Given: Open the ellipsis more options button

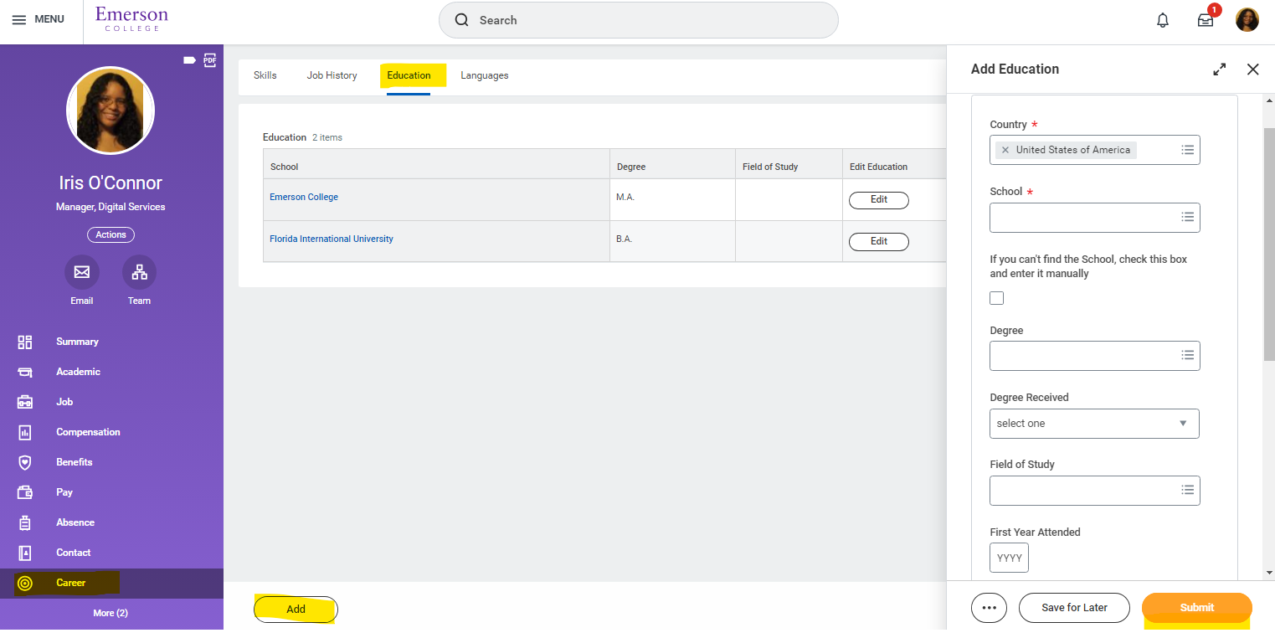Looking at the screenshot, I should click(x=989, y=608).
